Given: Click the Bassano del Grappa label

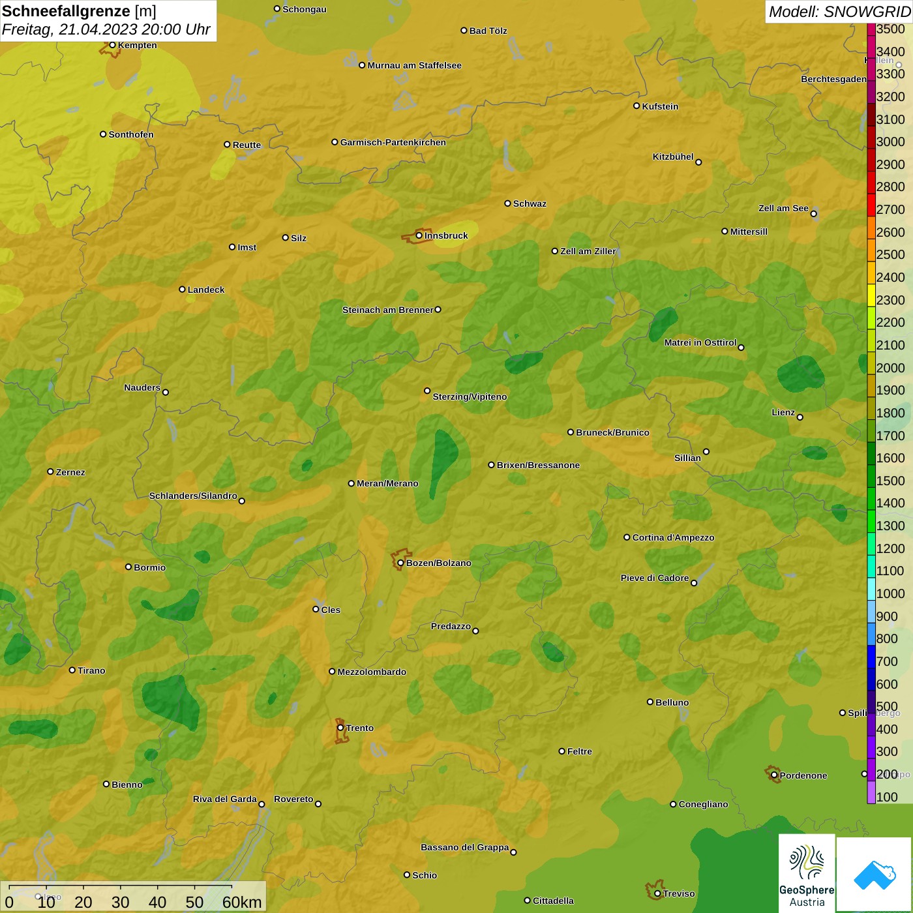Looking at the screenshot, I should pos(464,847).
